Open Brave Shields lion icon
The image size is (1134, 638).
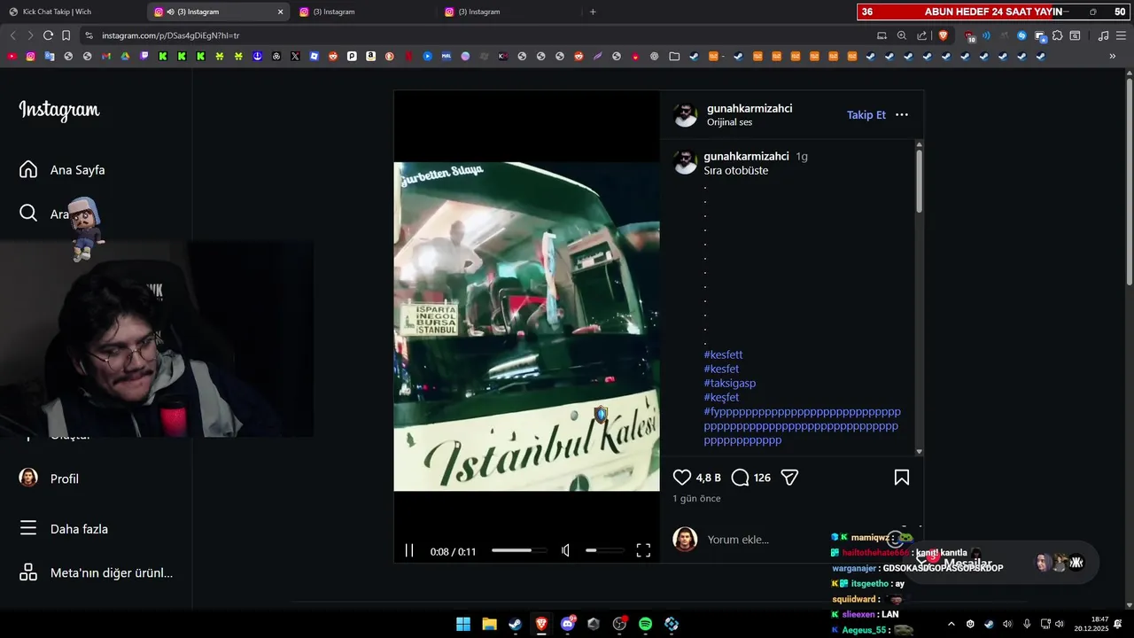[943, 35]
